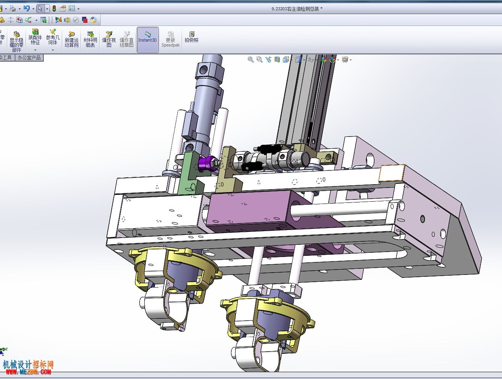Screen dimensions: 502x379
Task: Click the Previous View icon
Action: 268,59
